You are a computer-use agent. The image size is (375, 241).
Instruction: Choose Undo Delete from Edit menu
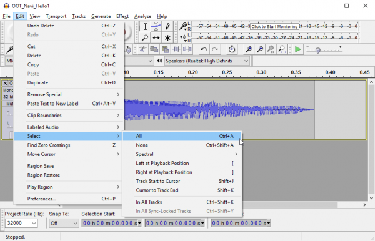pos(69,26)
